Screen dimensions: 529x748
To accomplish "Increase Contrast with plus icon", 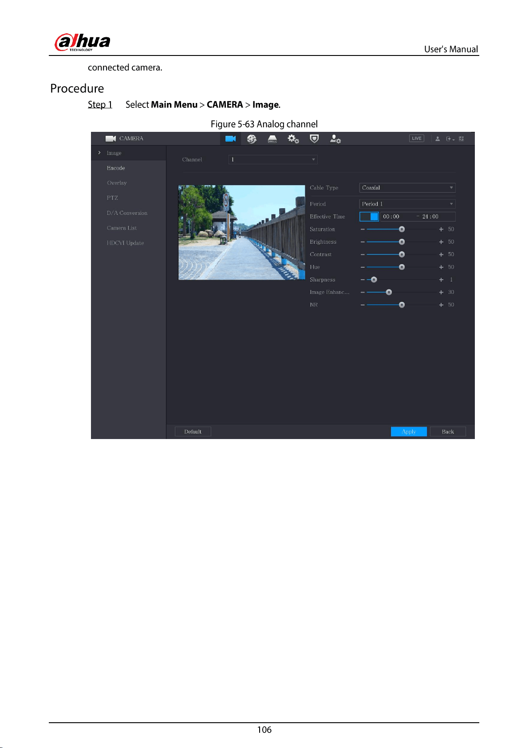I will tap(441, 254).
